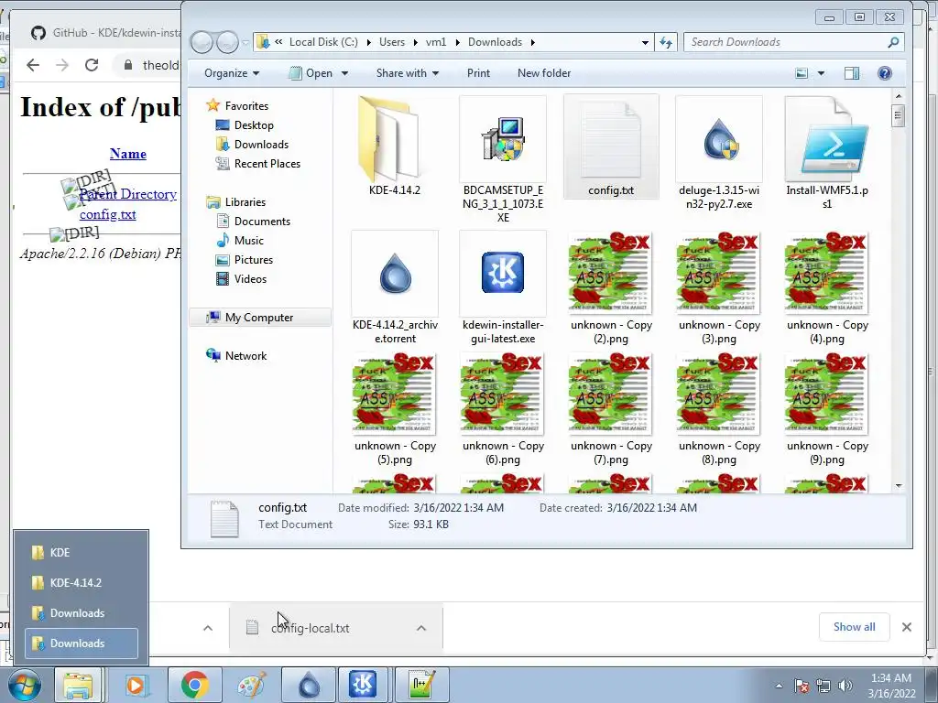938x703 pixels.
Task: Click Search Downloads input field
Action: [x=787, y=42]
